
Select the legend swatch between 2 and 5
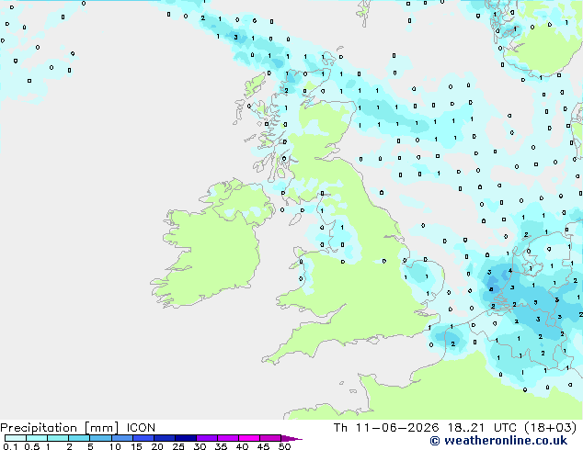click(79, 438)
